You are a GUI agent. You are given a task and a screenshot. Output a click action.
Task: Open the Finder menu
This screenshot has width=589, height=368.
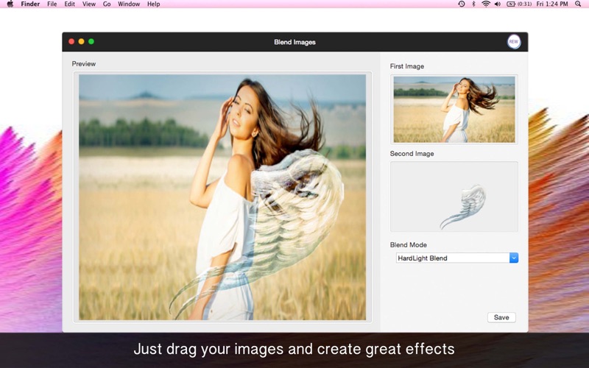tap(30, 4)
